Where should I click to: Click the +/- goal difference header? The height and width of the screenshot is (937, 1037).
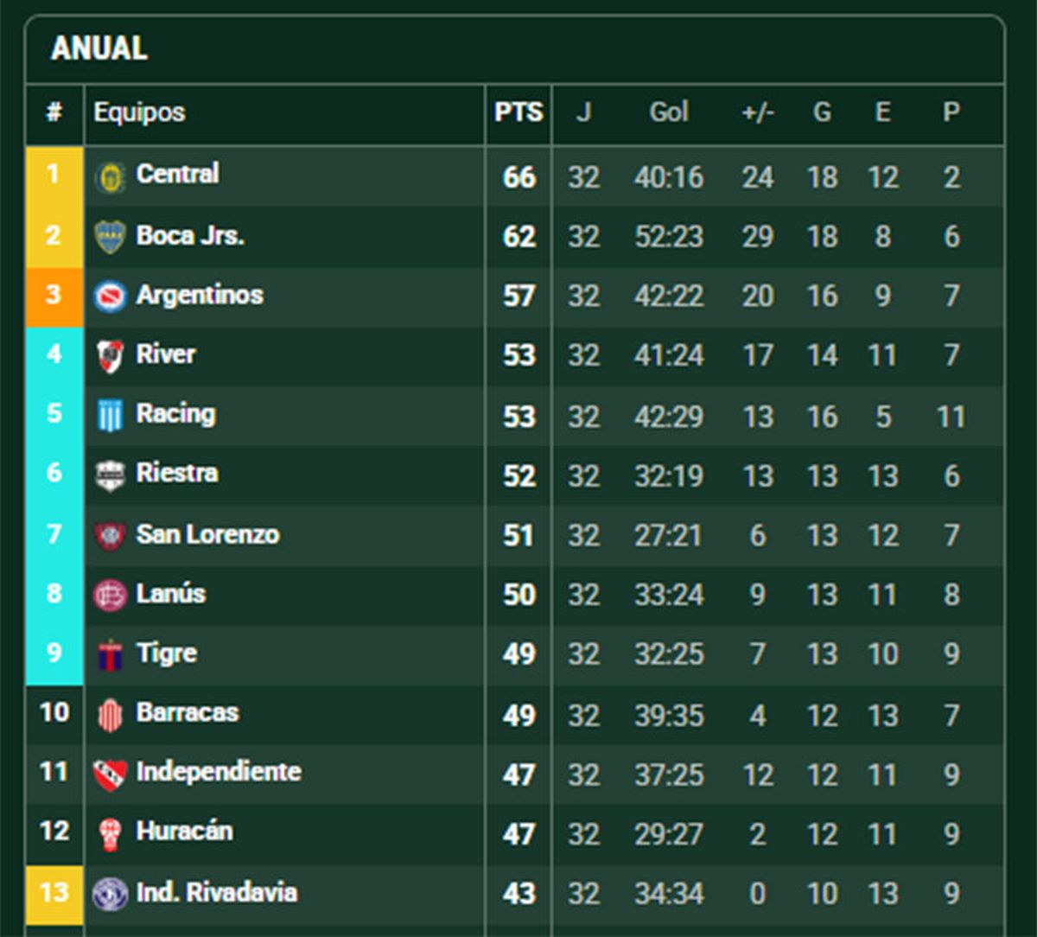pos(758,112)
